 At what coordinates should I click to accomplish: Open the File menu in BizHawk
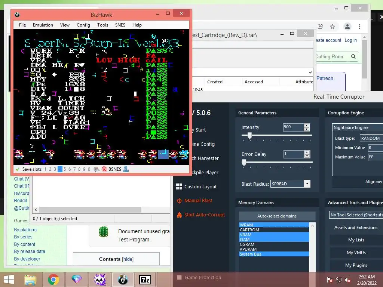pos(22,25)
